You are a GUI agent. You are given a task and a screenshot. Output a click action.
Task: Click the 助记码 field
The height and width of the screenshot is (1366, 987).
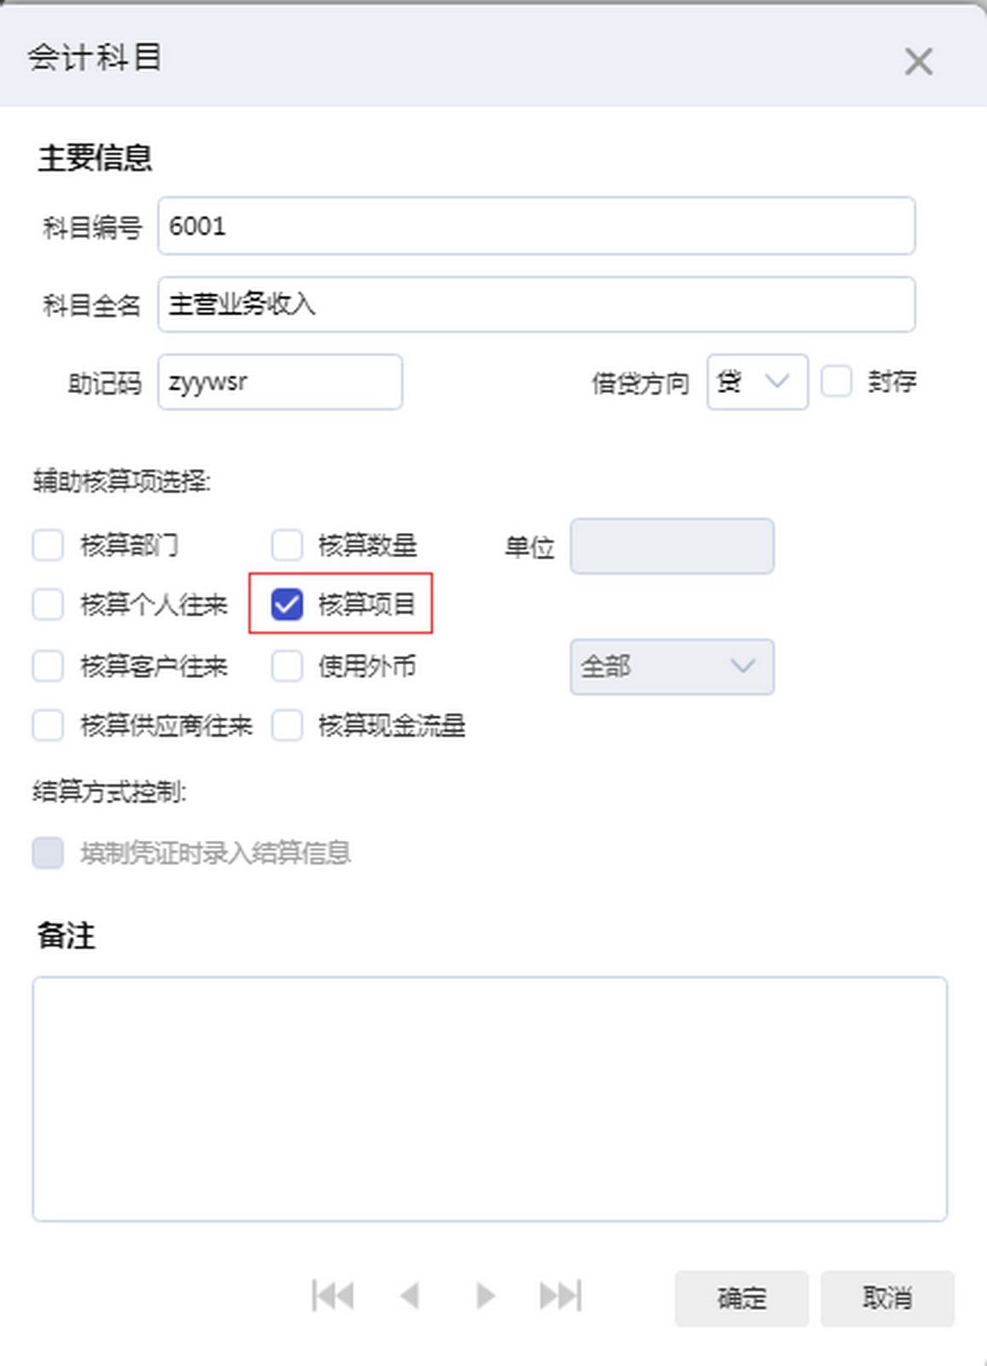pos(280,382)
